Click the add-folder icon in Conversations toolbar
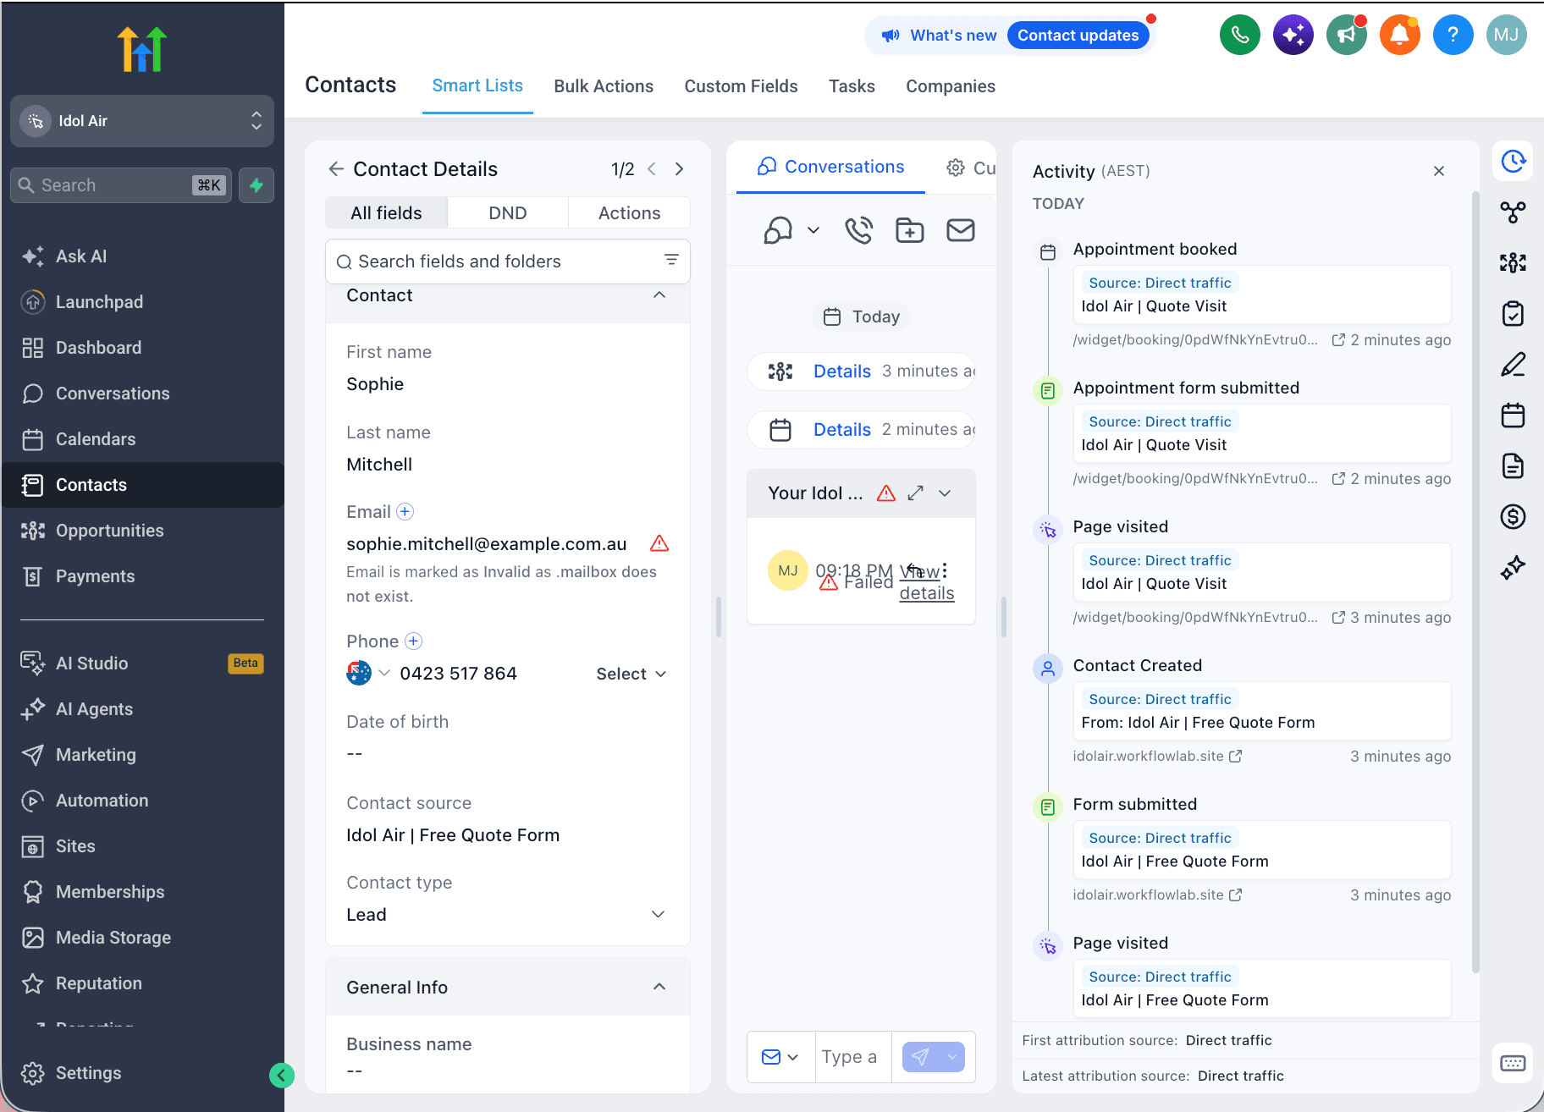The width and height of the screenshot is (1544, 1112). tap(910, 230)
